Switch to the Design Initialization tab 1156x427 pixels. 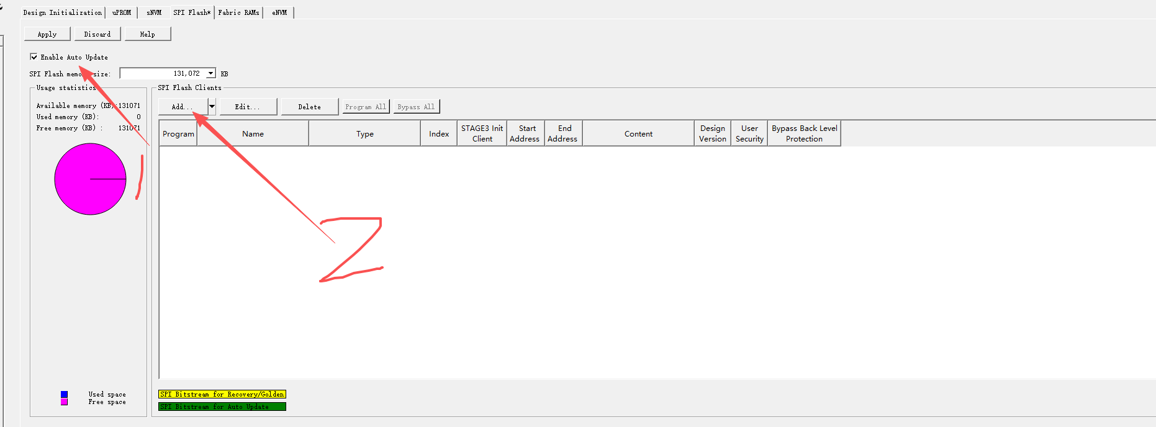coord(63,12)
